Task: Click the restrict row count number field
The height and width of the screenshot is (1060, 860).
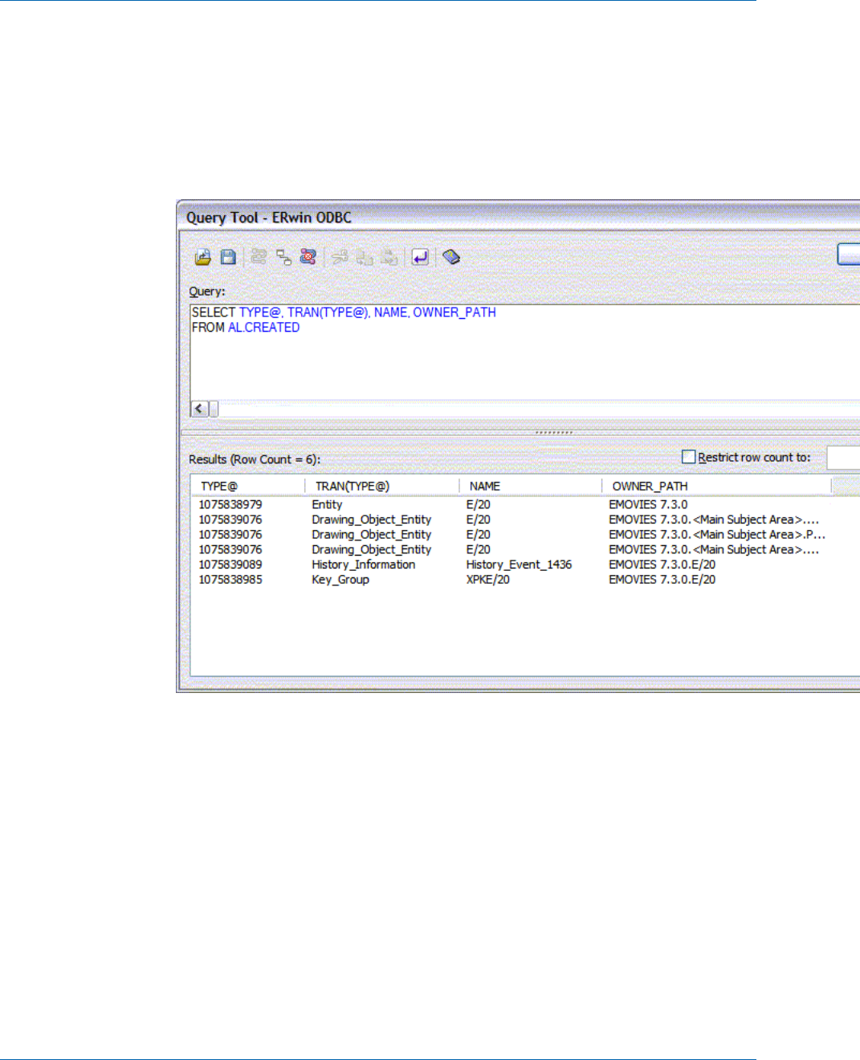Action: (x=843, y=458)
